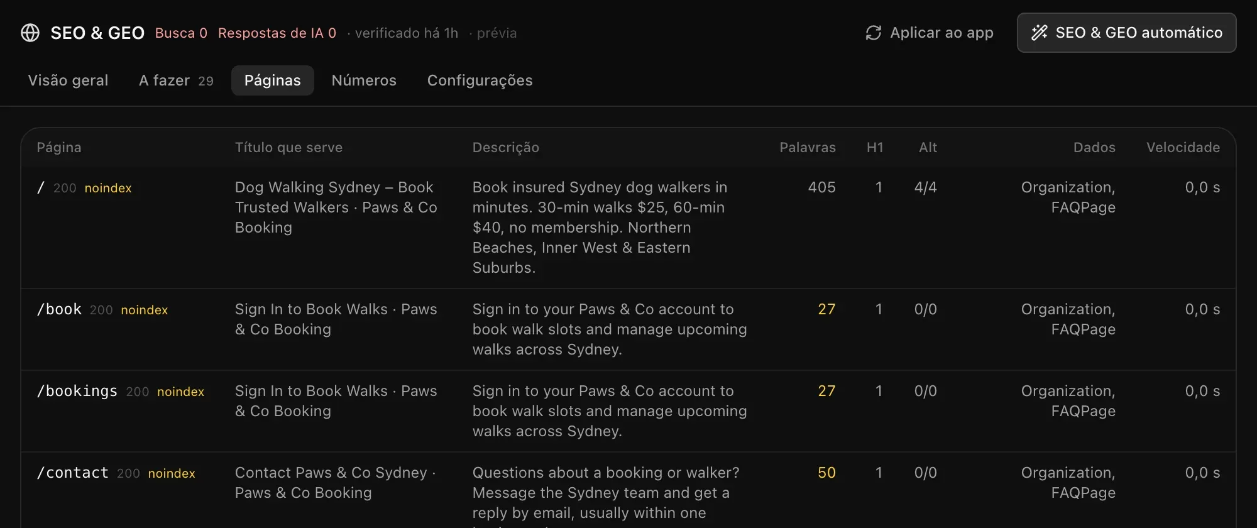Click the description Book insured Sydney dog walkers

600,228
